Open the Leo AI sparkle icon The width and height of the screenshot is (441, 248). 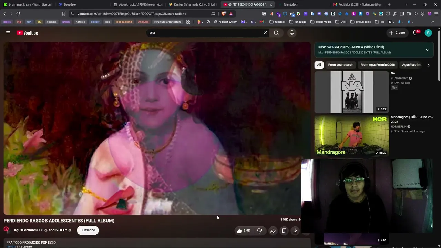[416, 14]
